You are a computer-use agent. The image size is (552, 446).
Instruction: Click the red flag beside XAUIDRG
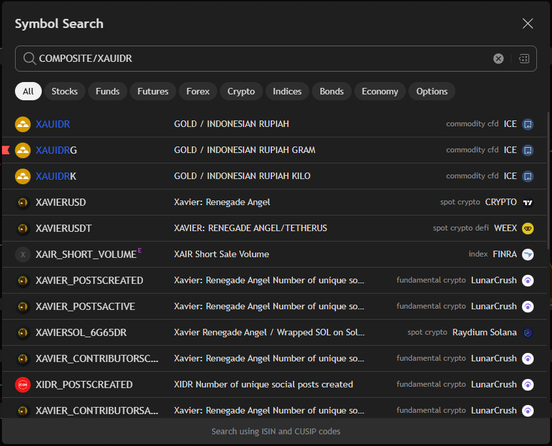(6, 150)
